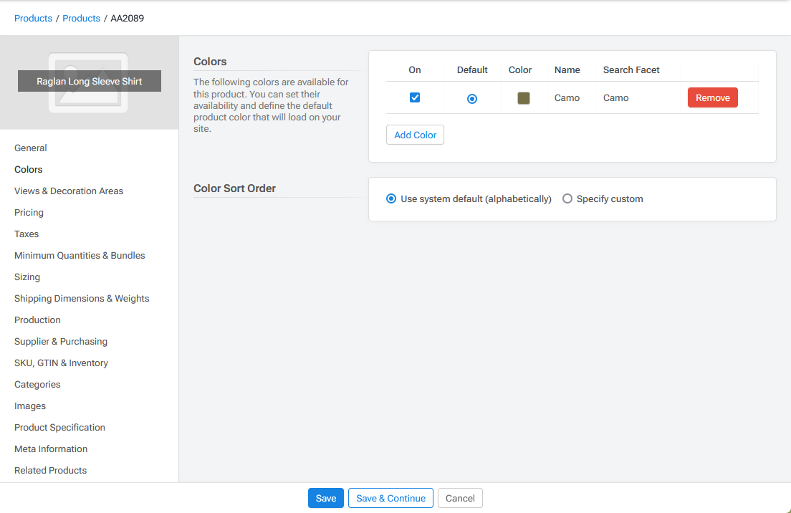Click Save & Continue
Image resolution: width=791 pixels, height=513 pixels.
tap(390, 499)
